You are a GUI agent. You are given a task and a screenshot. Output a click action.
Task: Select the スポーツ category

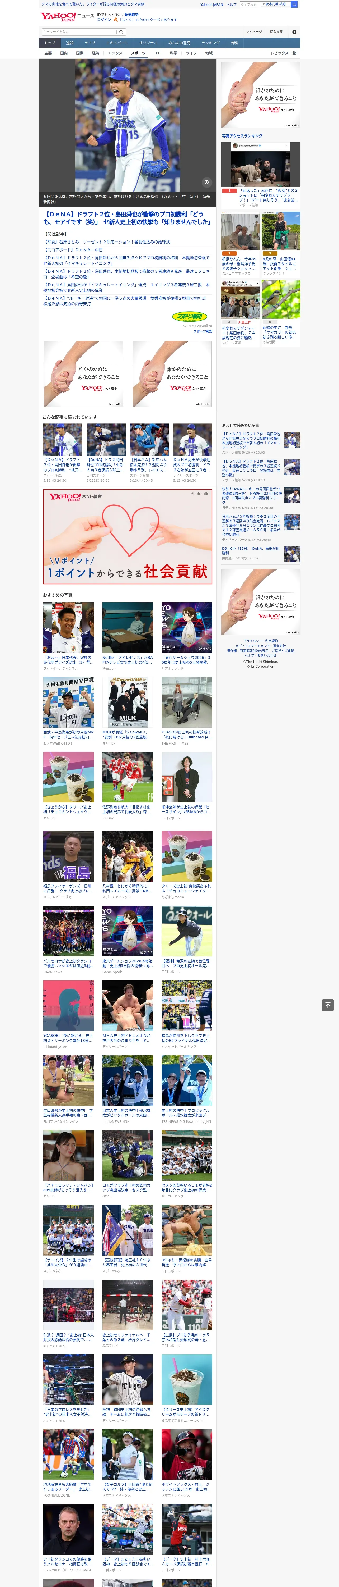138,53
